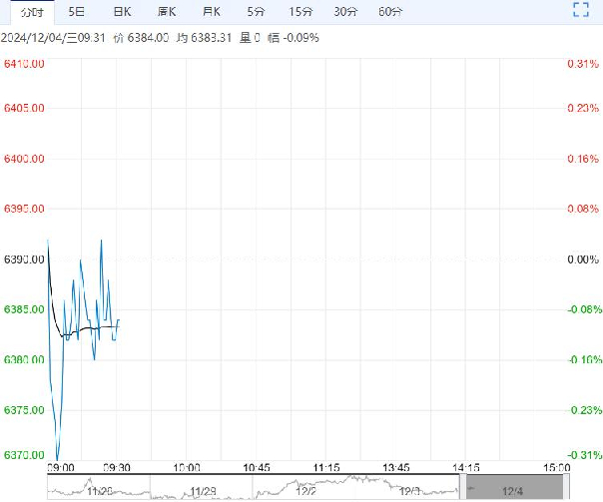
Task: Switch to the 60分 chart interval
Action: click(391, 12)
